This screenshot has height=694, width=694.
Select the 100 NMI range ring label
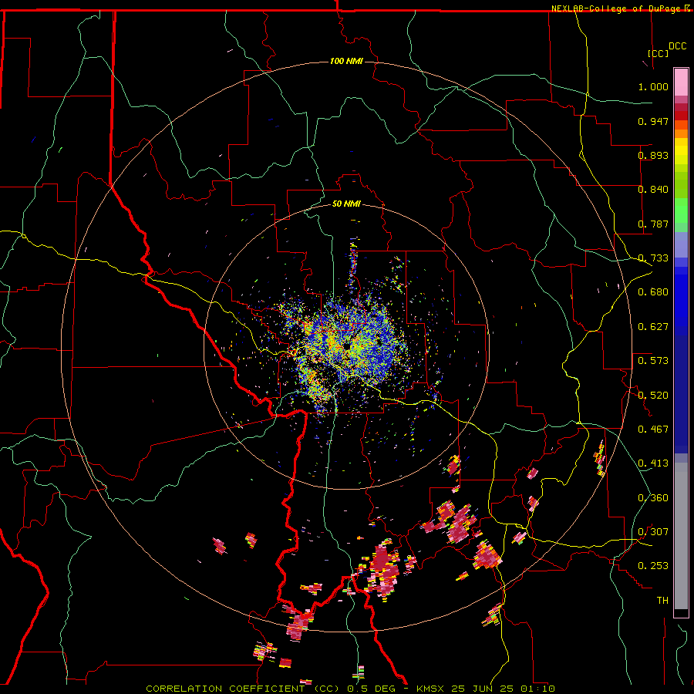(346, 61)
